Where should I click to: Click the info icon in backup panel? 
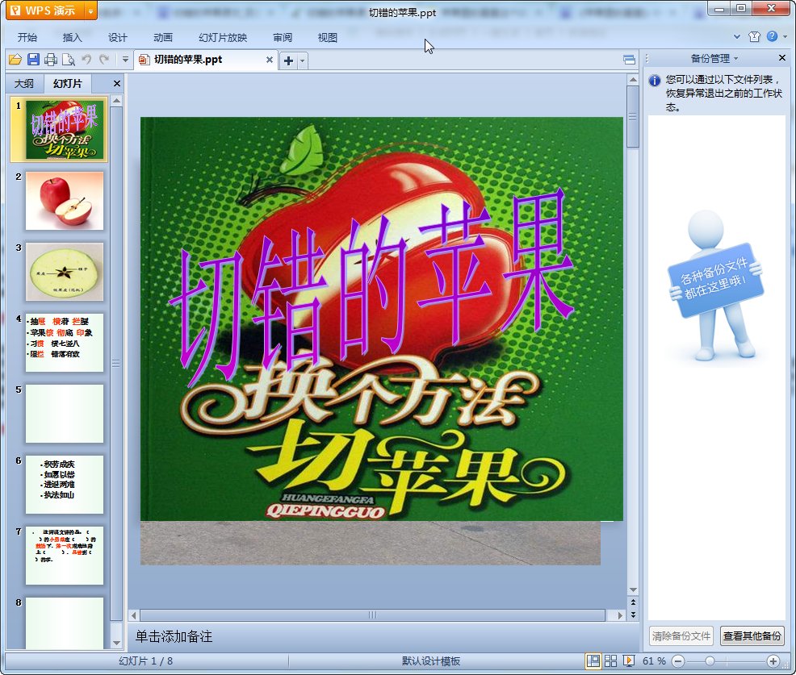click(x=655, y=80)
